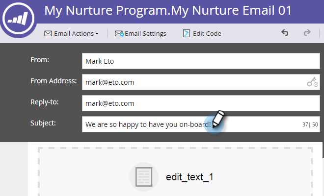Screen dimensions: 324x196
Task: Open the Email Actions menu
Action: coord(71,33)
